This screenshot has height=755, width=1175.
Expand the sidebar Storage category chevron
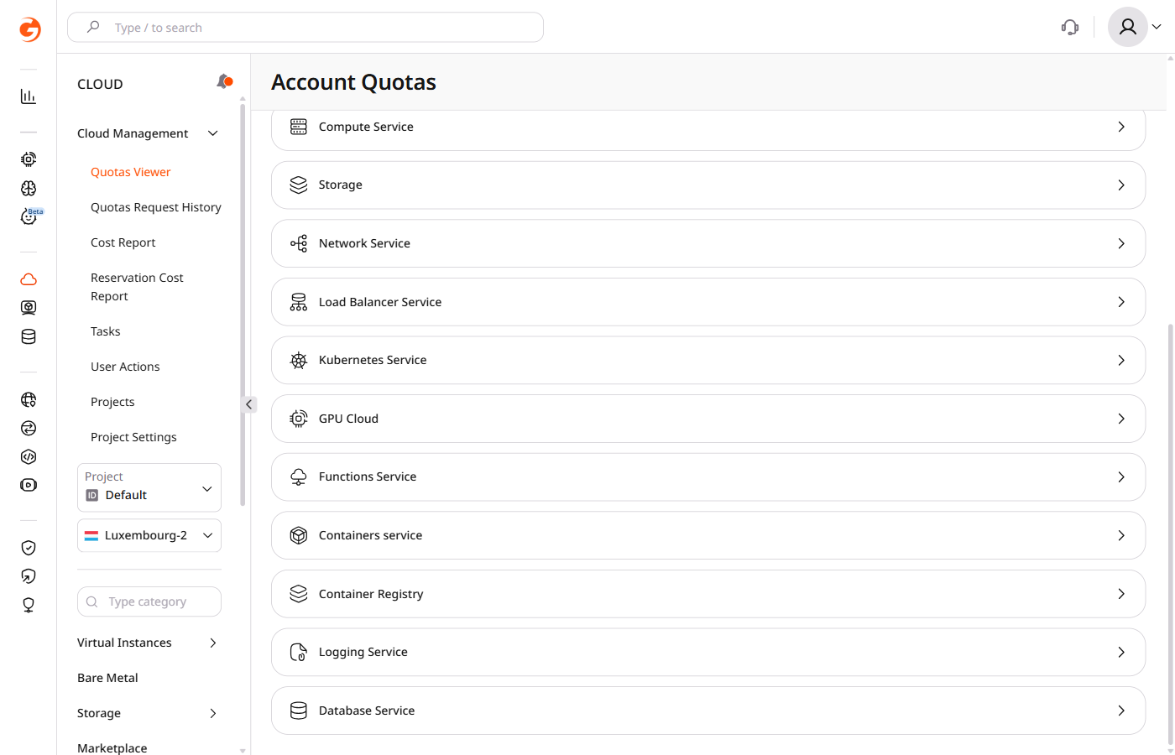213,713
